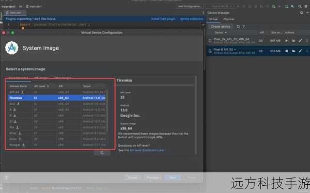Stop the running Pixel 6 API 33 emulator
The height and width of the screenshot is (193, 310).
click(x=286, y=51)
